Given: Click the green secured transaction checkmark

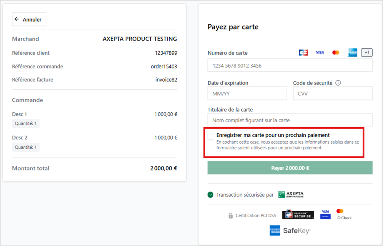Looking at the screenshot, I should [x=210, y=195].
